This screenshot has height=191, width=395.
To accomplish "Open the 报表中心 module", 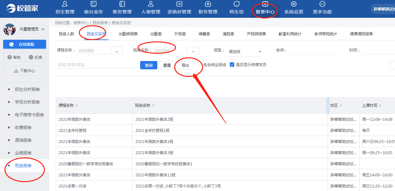I will 265,8.
